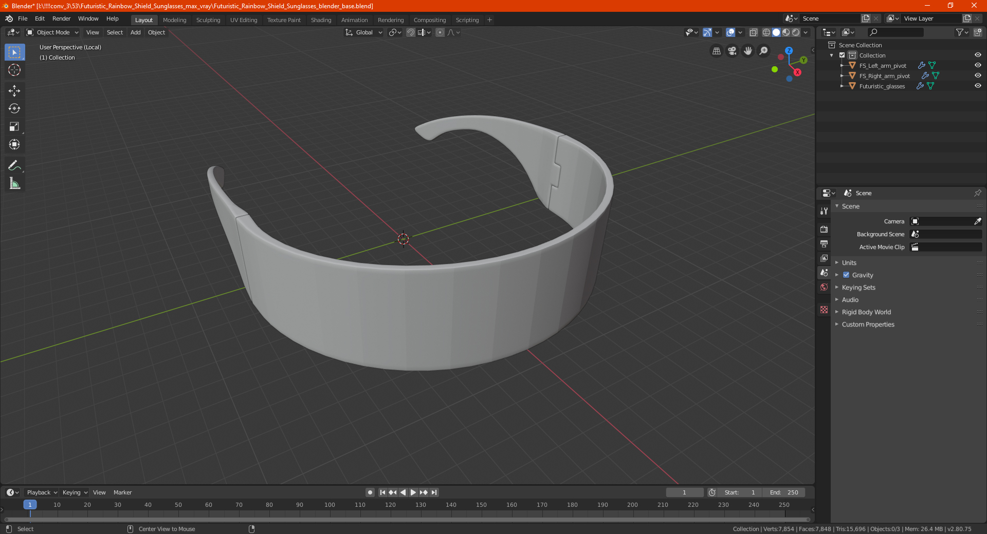987x534 pixels.
Task: Open the Render menu
Action: [x=61, y=18]
